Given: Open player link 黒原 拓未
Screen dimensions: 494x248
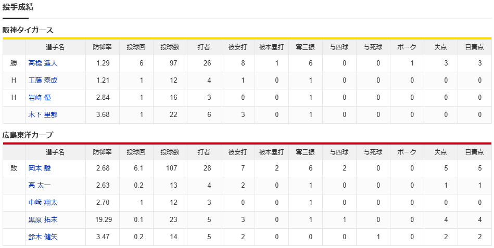Looking at the screenshot, I should click(43, 220).
